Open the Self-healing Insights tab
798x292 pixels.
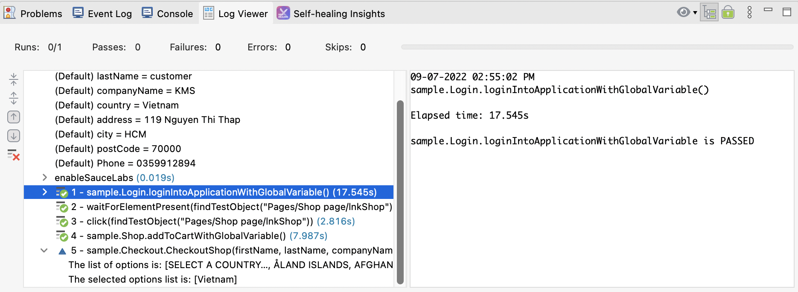(331, 14)
